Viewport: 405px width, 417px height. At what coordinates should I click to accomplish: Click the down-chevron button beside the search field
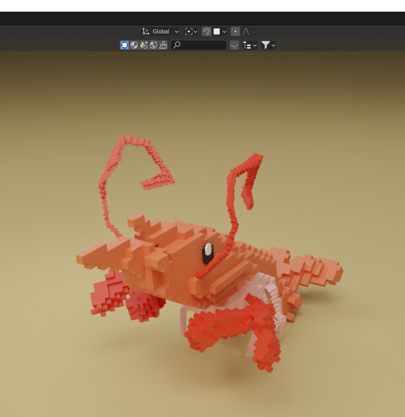[234, 45]
